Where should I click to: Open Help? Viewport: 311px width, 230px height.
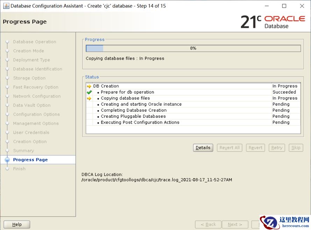pos(17,224)
